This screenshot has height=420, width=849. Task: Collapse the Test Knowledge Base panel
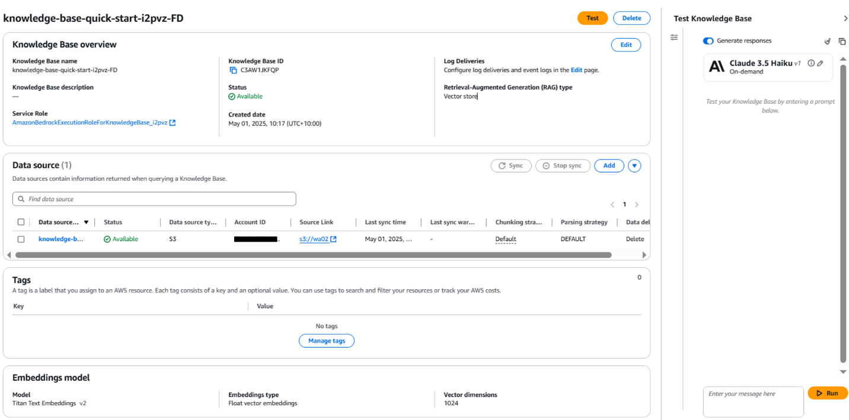tap(845, 18)
